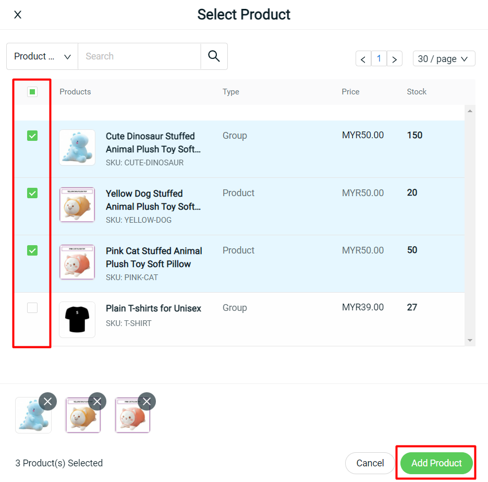Remove Pink Cat from the selected items strip

(146, 401)
